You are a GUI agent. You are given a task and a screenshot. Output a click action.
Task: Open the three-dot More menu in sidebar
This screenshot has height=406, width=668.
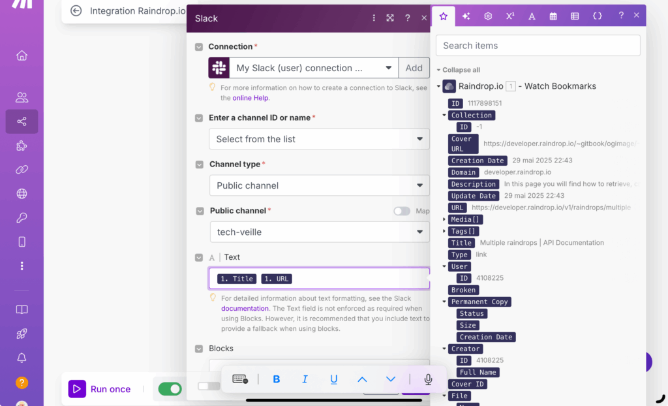point(22,266)
